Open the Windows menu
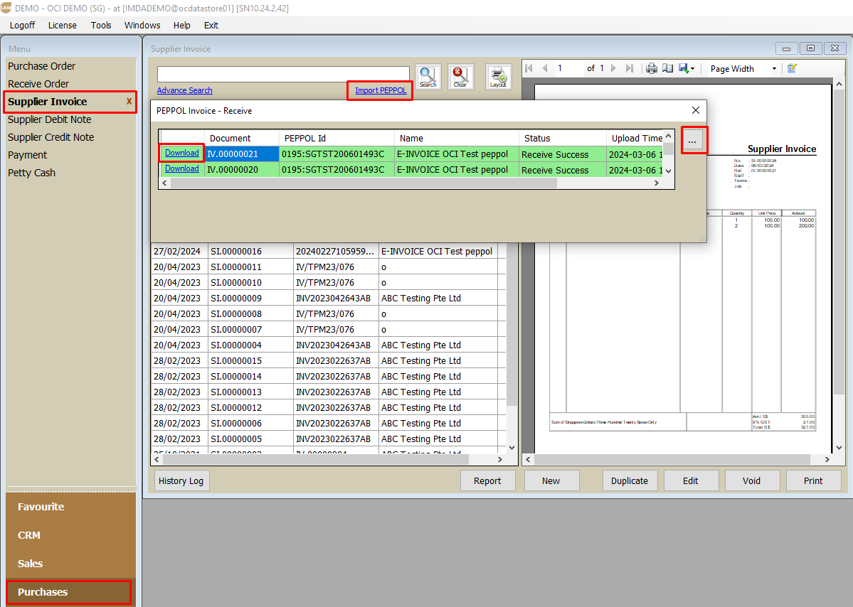Viewport: 853px width, 607px height. click(142, 25)
